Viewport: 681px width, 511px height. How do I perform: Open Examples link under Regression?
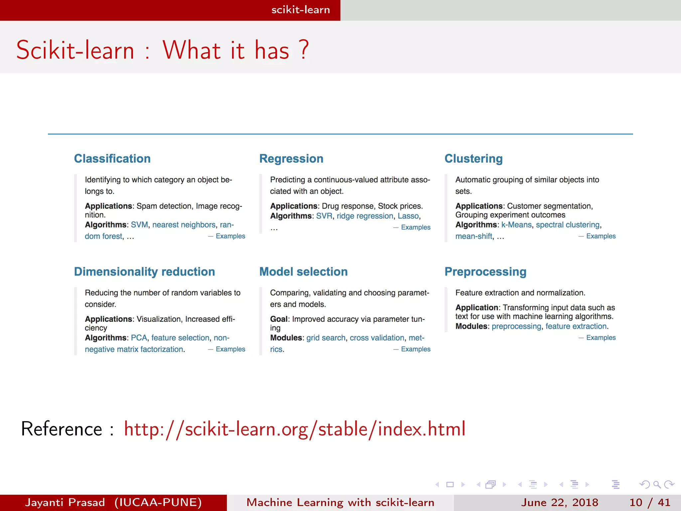click(x=416, y=228)
